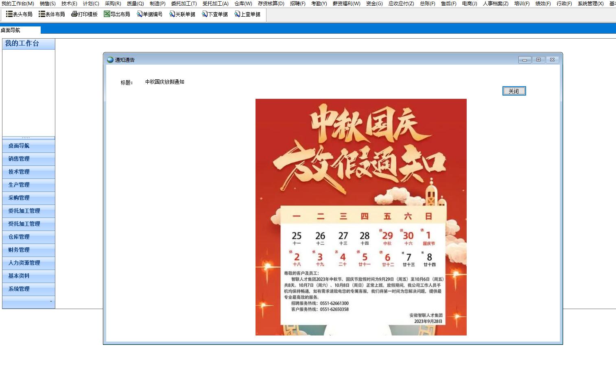Maximize the 通知通告 dialog window
This screenshot has height=392, width=616.
coord(538,60)
